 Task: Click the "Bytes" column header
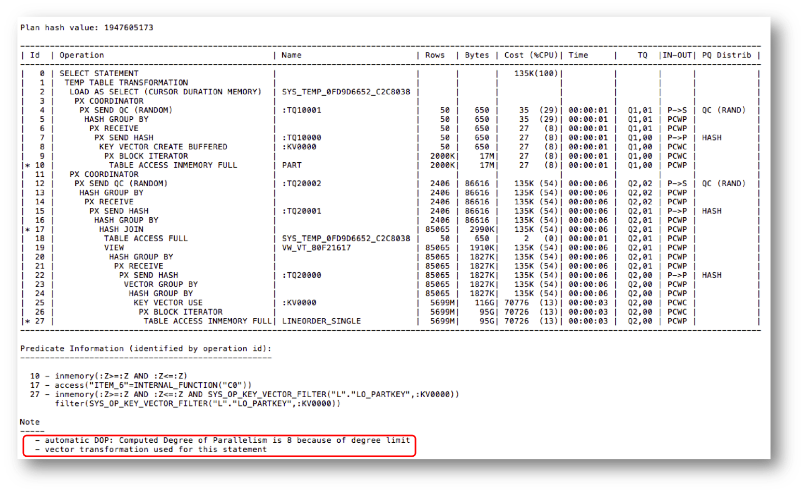pos(477,55)
